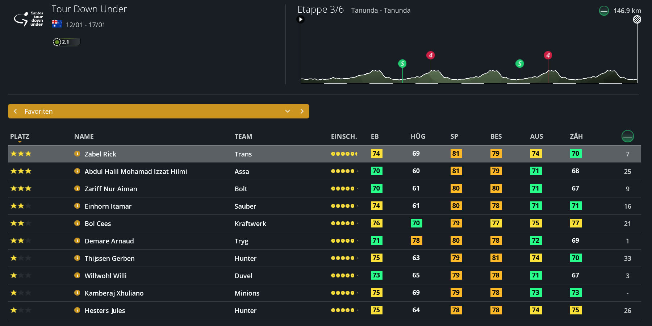Click the checkered finish flag icon
Image resolution: width=652 pixels, height=326 pixels.
coord(637,20)
